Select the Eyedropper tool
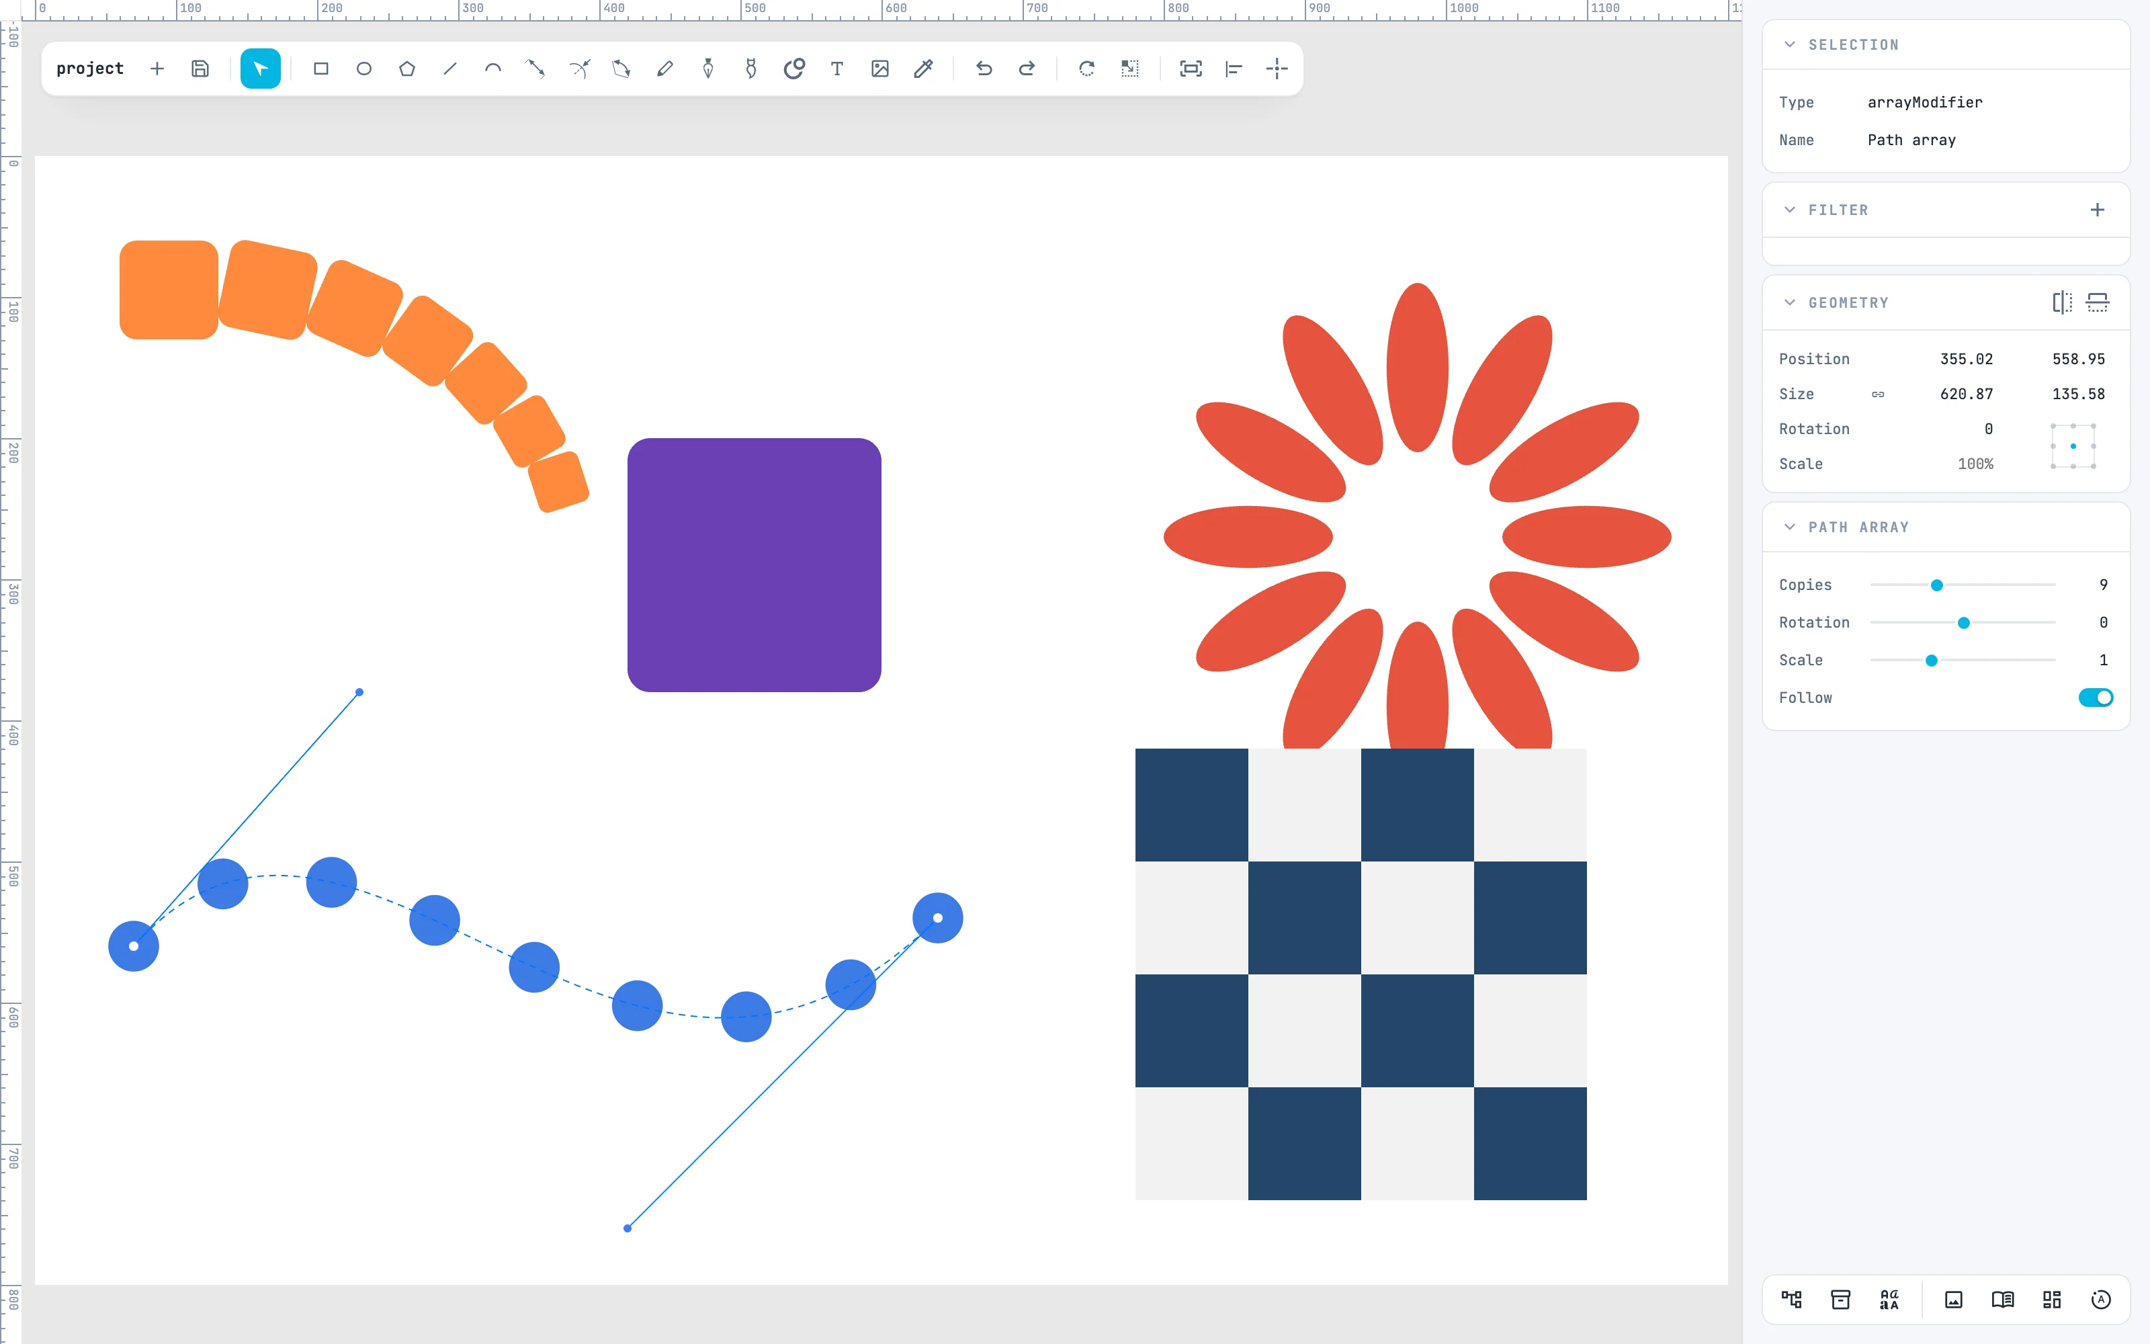 click(923, 69)
